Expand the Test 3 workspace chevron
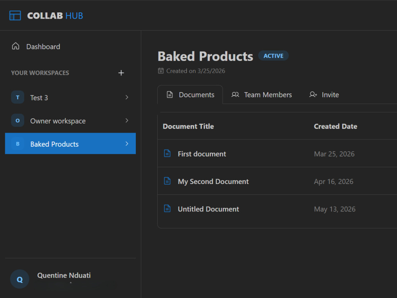 [127, 97]
